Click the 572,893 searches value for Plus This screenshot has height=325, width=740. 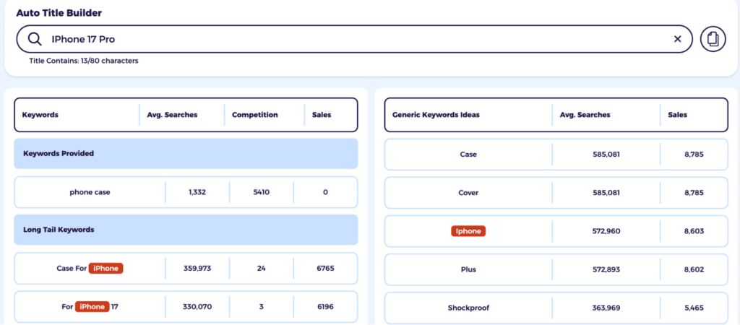point(606,270)
